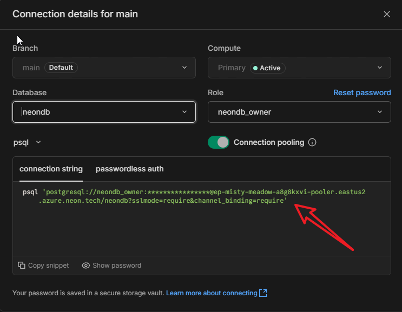This screenshot has width=402, height=312.
Task: Click the green Active status dot
Action: pyautogui.click(x=254, y=68)
